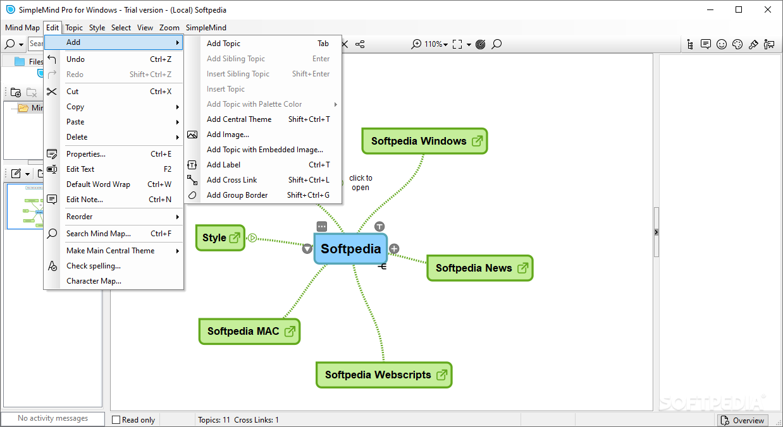Choose Add Cross Link

(x=262, y=180)
